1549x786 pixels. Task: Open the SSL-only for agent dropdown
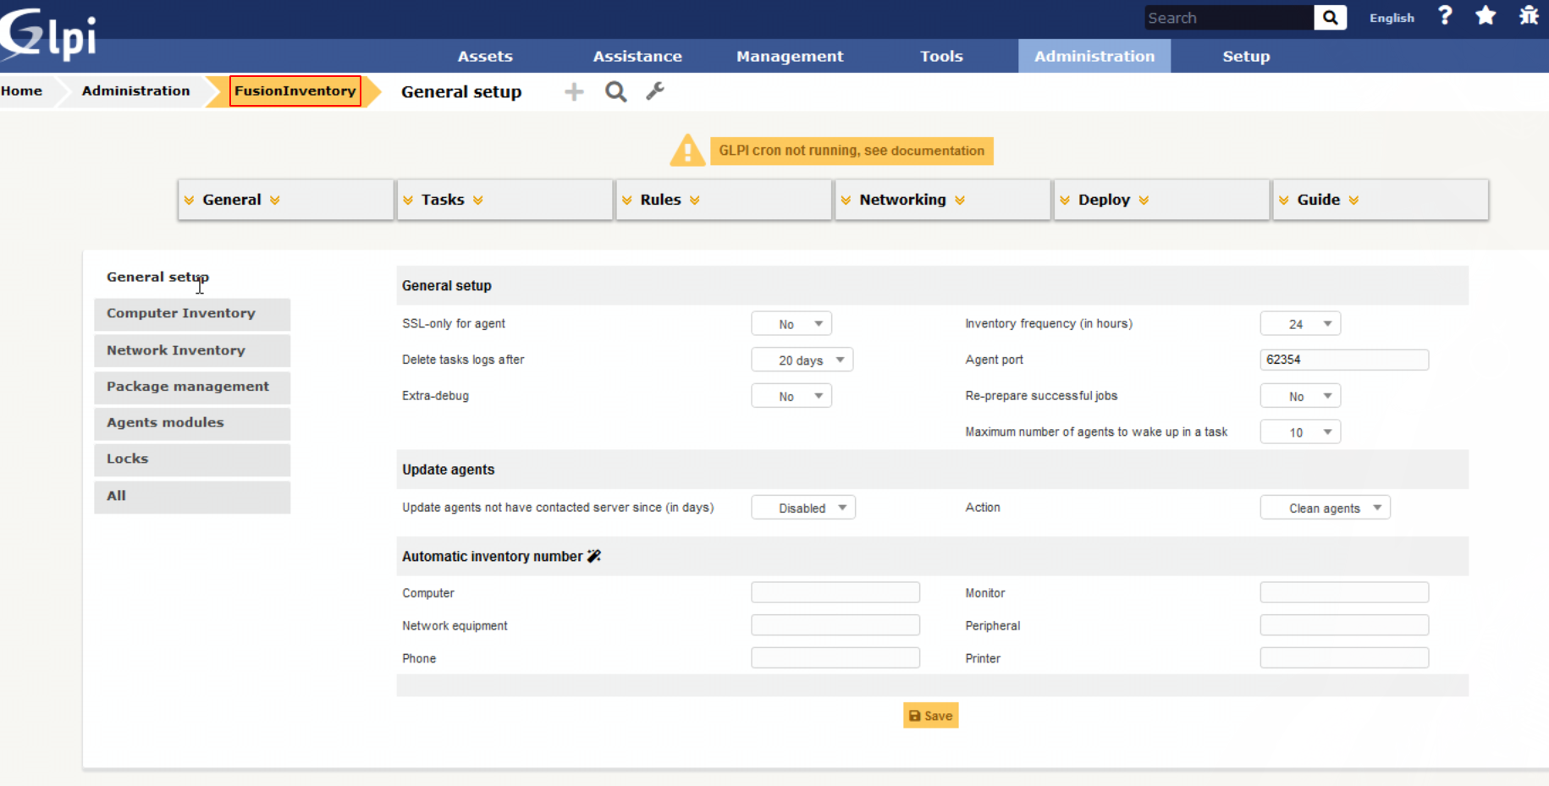791,324
